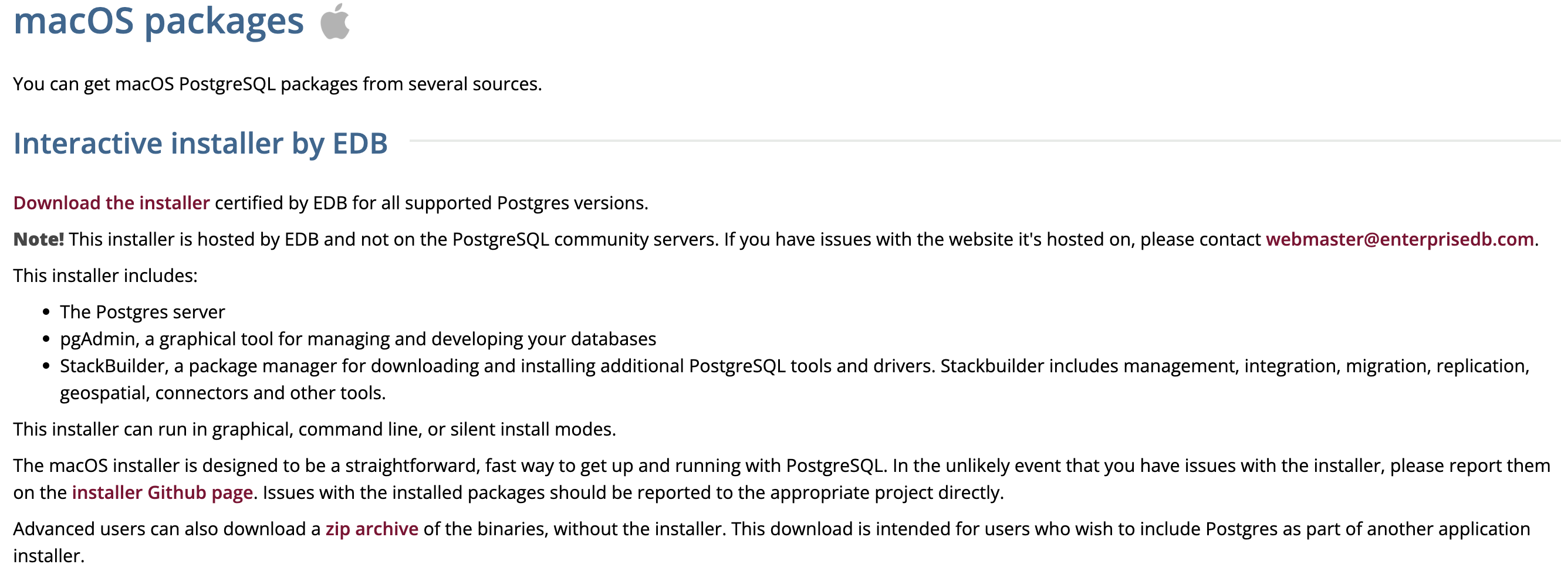1561x571 pixels.
Task: Click 'You can get macOS PostgreSQL packages' sentence
Action: [278, 84]
